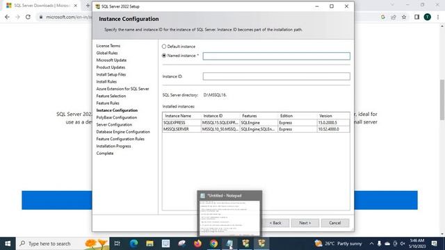Click the Chrome page vertical scrollbar
Image resolution: width=445 pixels, height=250 pixels.
pyautogui.click(x=442, y=100)
